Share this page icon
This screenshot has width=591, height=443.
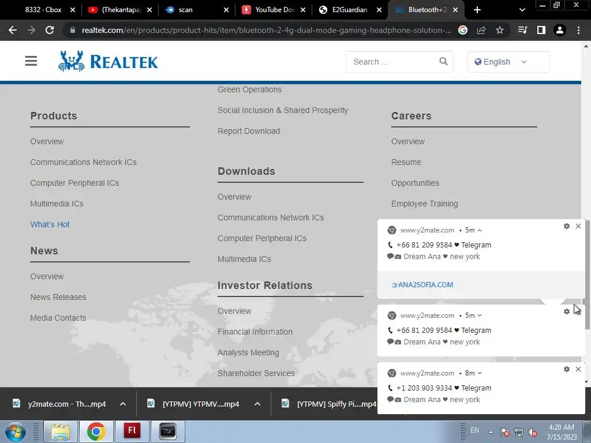481,30
